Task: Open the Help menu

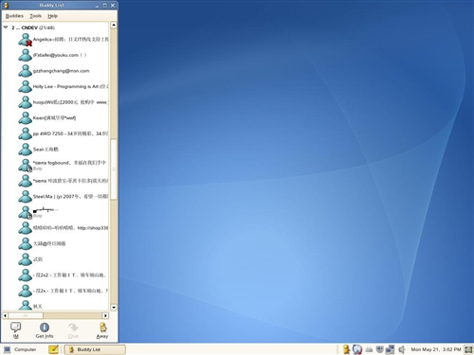Action: coord(52,16)
